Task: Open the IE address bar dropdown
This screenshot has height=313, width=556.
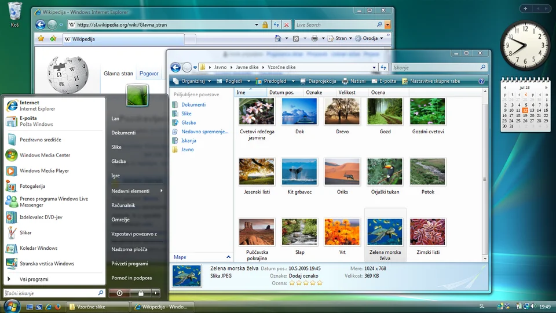Action: pos(257,25)
